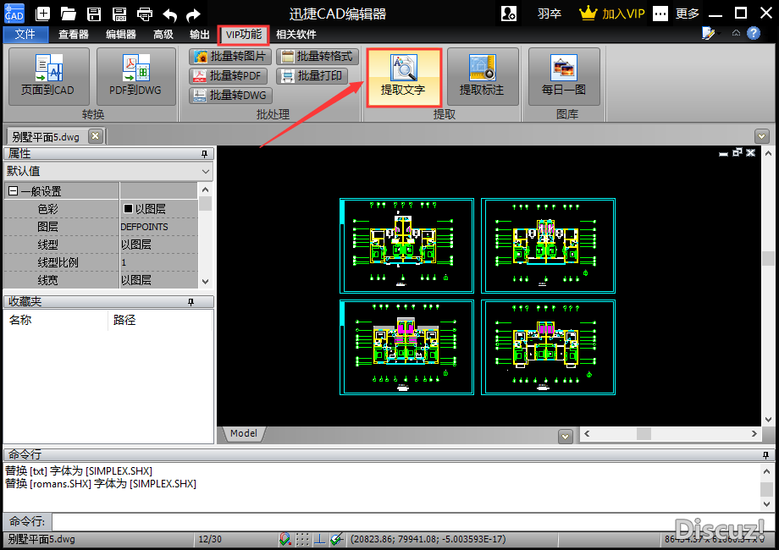
Task: Toggle the grid dots icon in status bar
Action: (302, 539)
